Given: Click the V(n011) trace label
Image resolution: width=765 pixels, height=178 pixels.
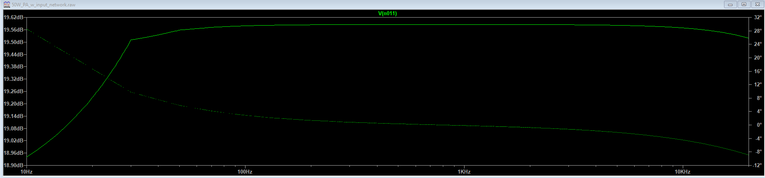Looking at the screenshot, I should click(x=388, y=13).
